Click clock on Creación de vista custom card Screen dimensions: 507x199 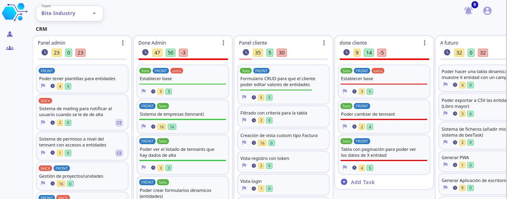254,143
